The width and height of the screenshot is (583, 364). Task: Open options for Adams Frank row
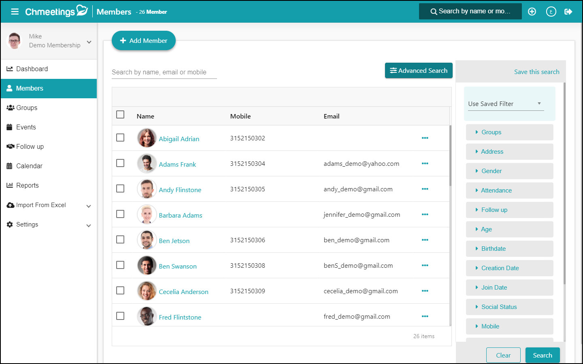click(x=425, y=163)
